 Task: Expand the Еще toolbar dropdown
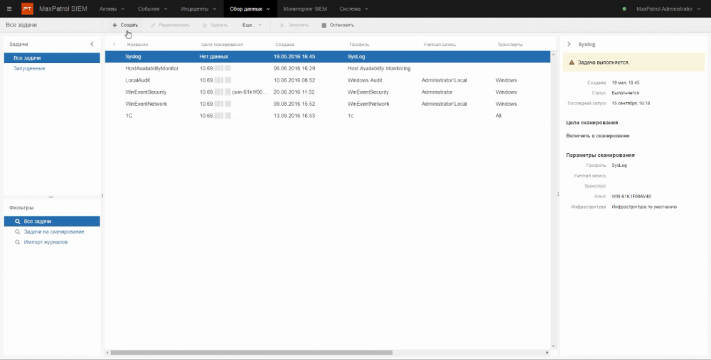point(252,25)
